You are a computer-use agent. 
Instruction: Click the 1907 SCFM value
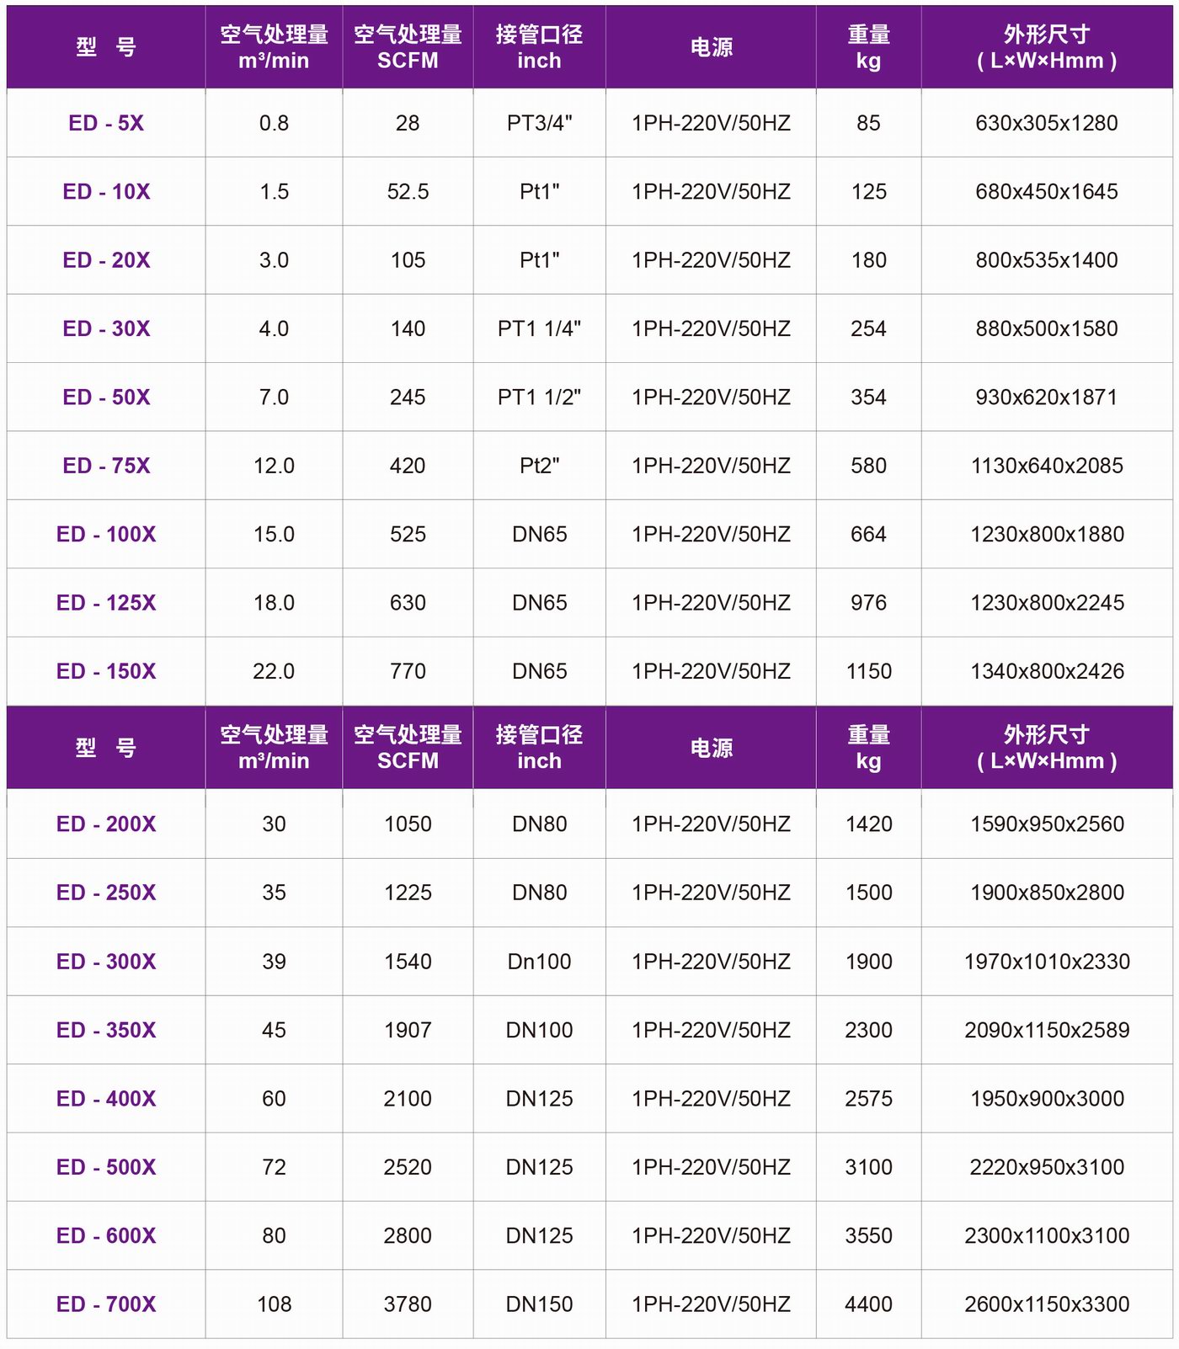pos(408,1030)
